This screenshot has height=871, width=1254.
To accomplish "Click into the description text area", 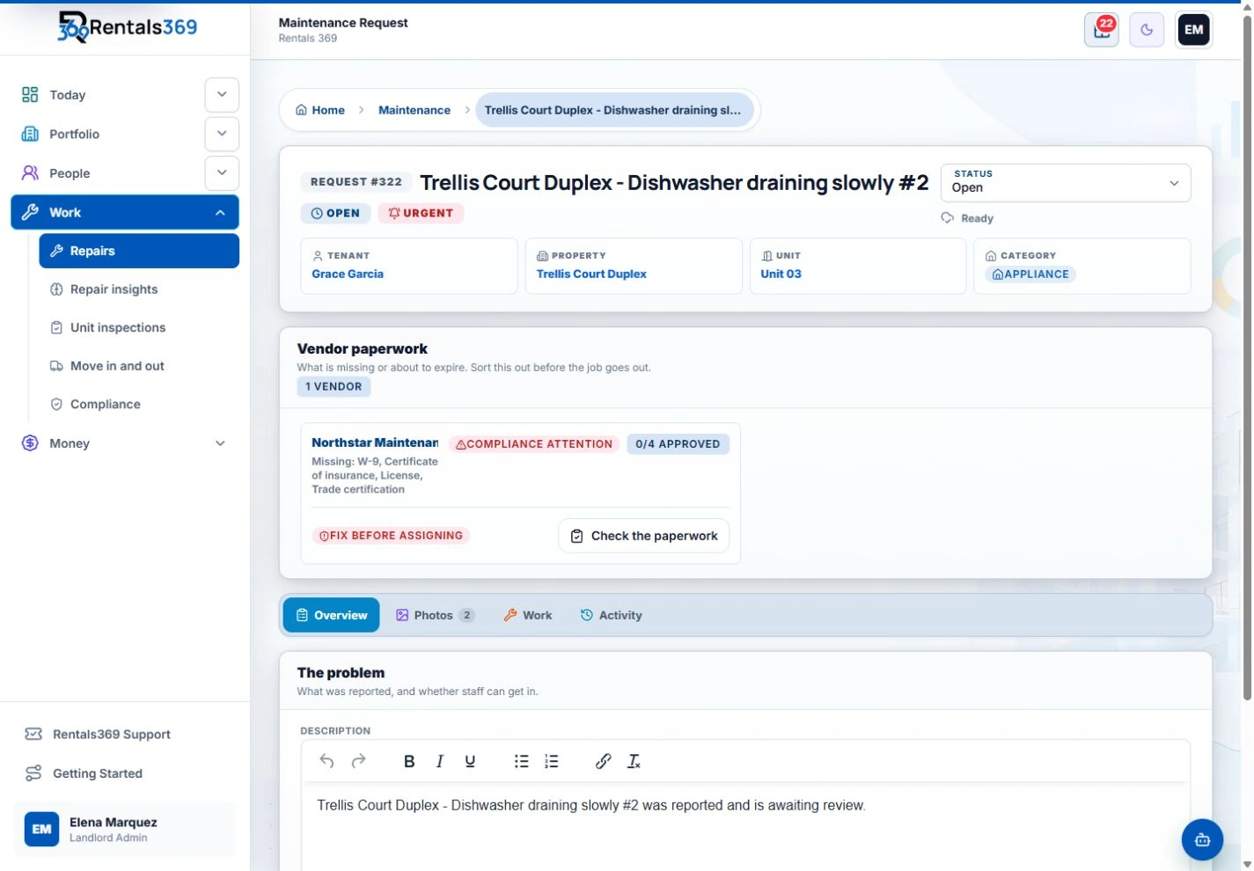I will tap(745, 827).
